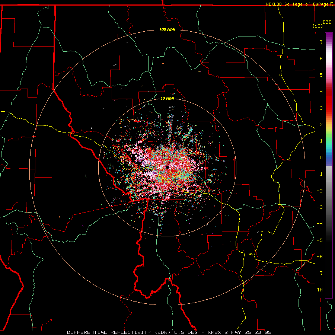Viewport: 335px width, 335px height.
Task: Click the 0.5 DEG elevation text
Action: [x=186, y=332]
